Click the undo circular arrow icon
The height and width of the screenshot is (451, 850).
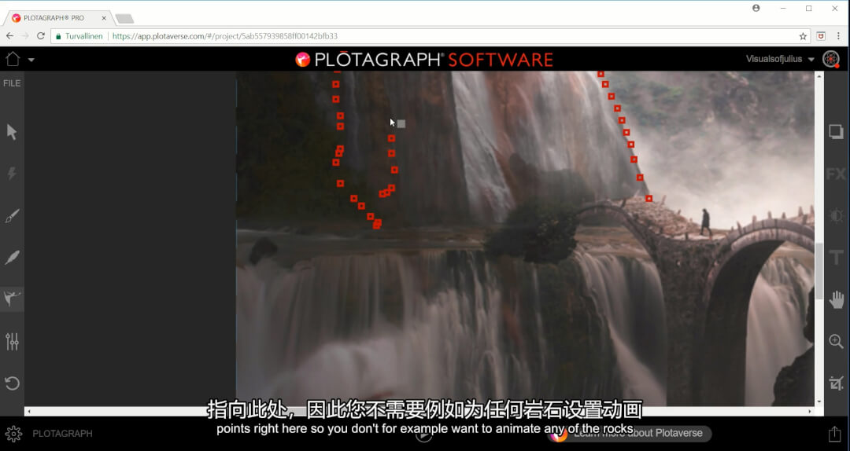point(11,383)
